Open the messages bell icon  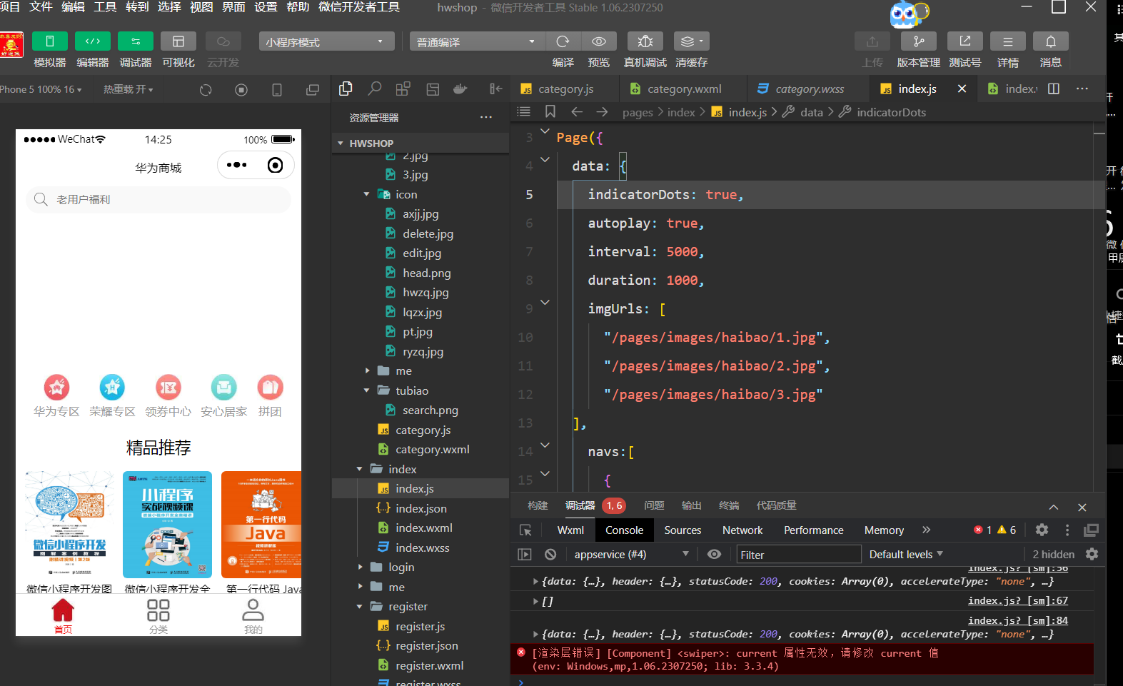click(1051, 41)
